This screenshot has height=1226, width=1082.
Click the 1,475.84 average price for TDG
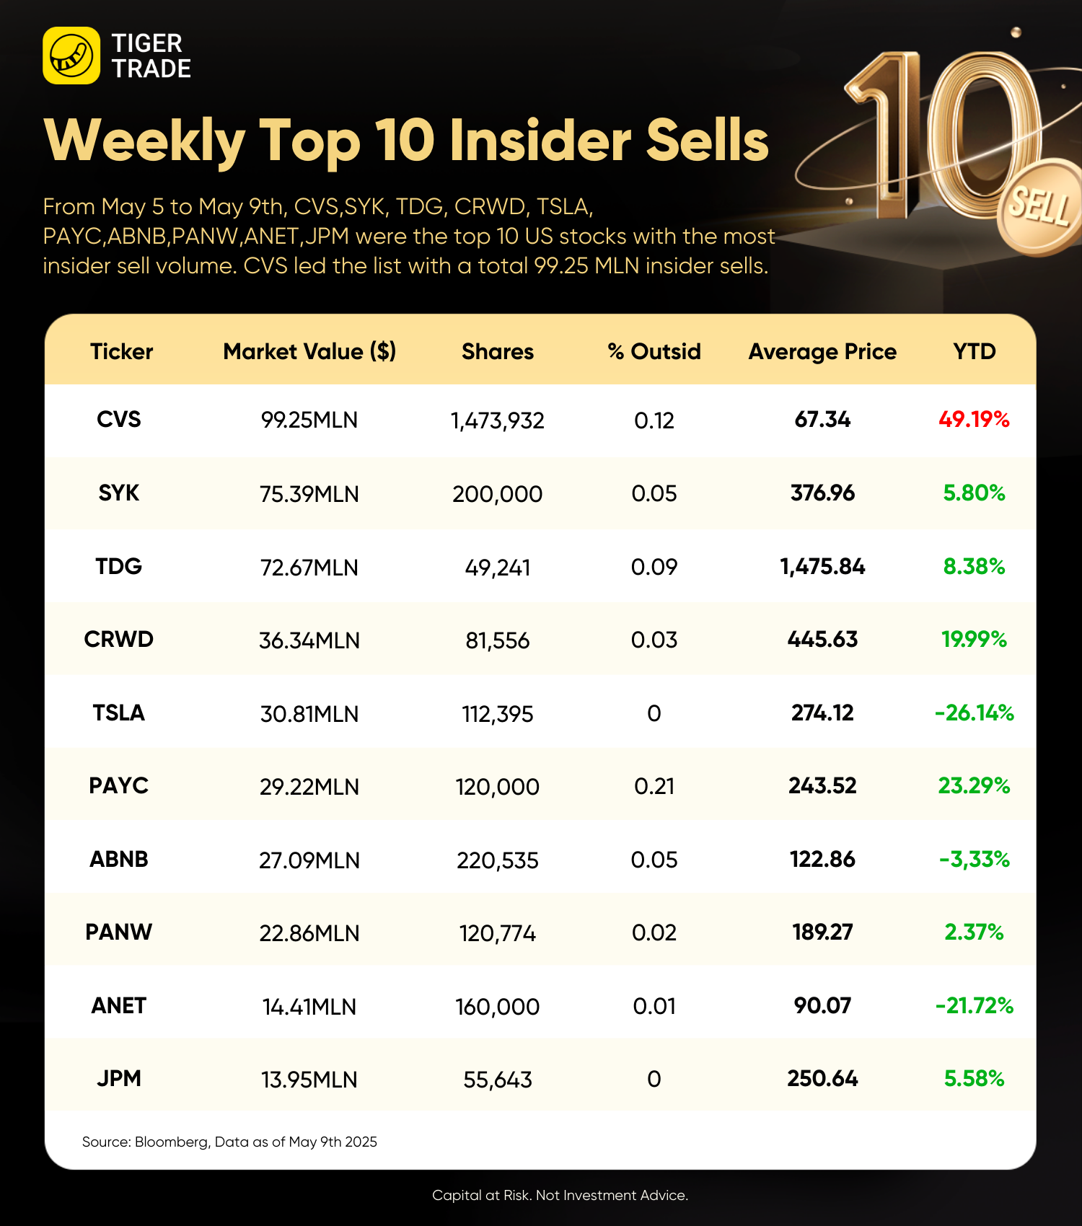[822, 566]
